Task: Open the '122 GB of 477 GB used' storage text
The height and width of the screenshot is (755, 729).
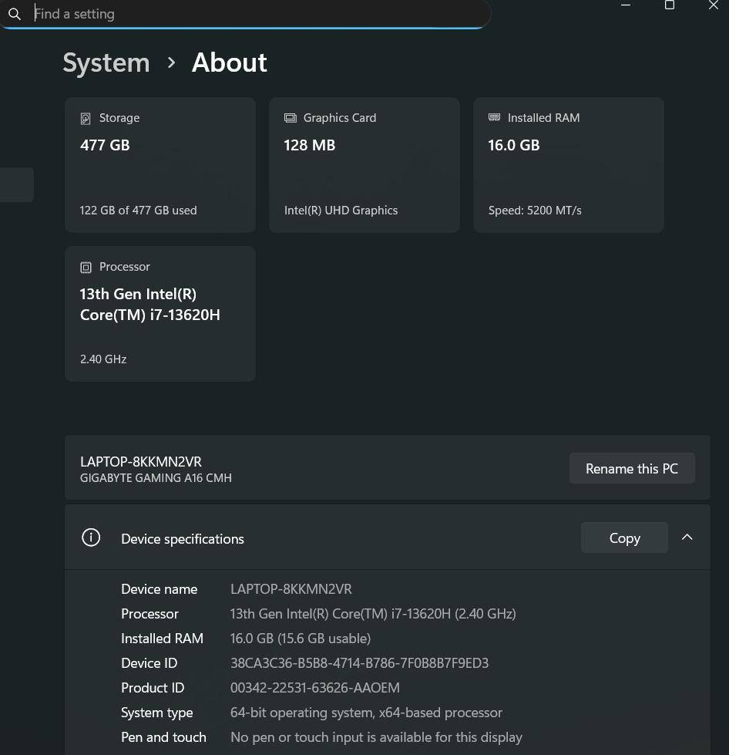Action: coord(139,210)
